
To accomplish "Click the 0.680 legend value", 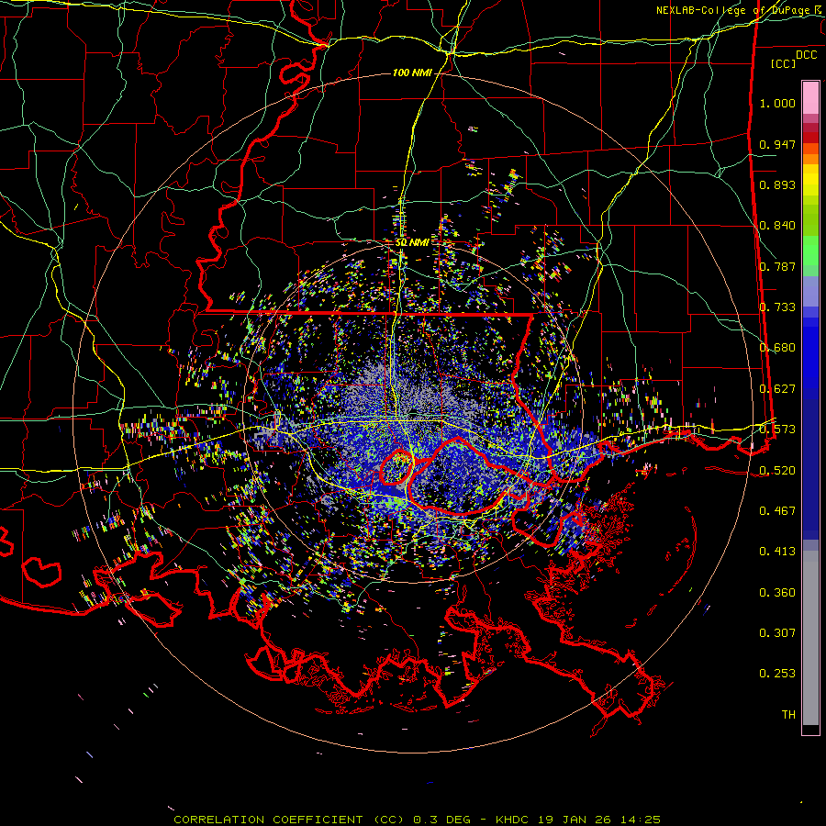I will (777, 348).
